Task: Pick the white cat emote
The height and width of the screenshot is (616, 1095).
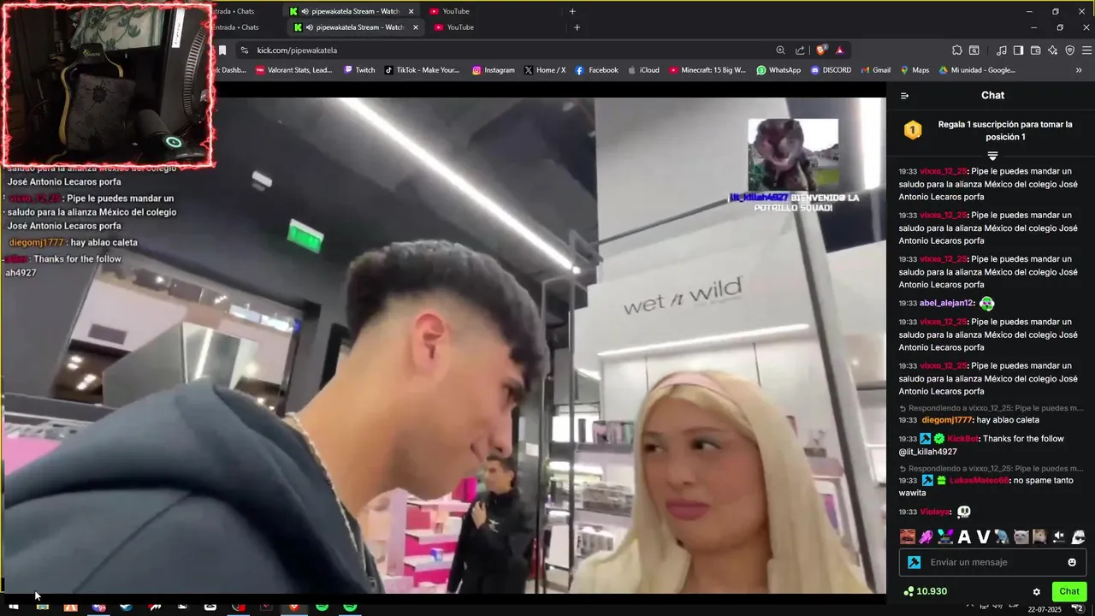Action: 1021,537
